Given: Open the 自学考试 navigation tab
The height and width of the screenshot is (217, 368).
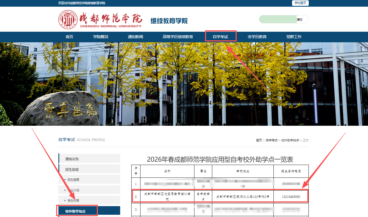Looking at the screenshot, I should pos(220,37).
